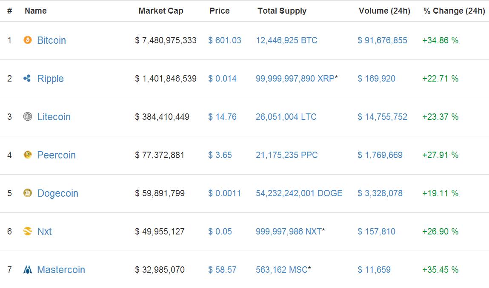Click the Bitcoin coin icon
489x288 pixels.
[27, 40]
